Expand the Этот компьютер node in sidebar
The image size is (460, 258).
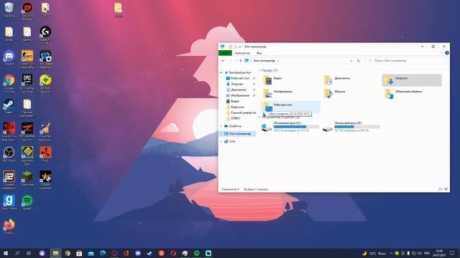(221, 134)
